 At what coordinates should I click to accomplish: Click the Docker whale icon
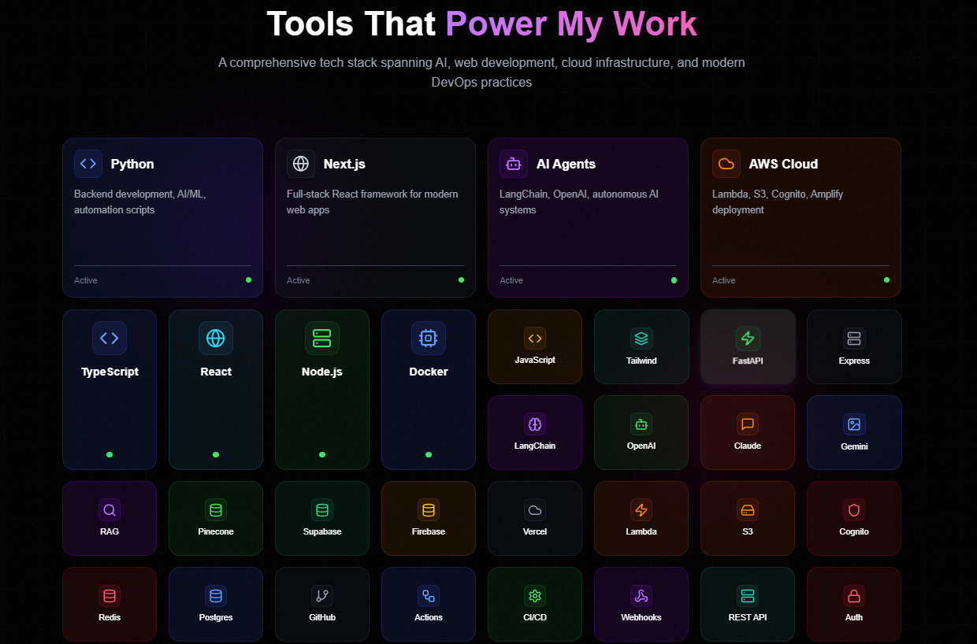click(428, 338)
